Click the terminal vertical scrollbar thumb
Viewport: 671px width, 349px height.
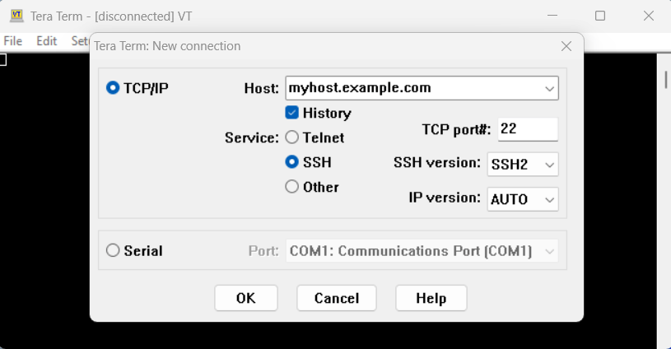pyautogui.click(x=665, y=80)
